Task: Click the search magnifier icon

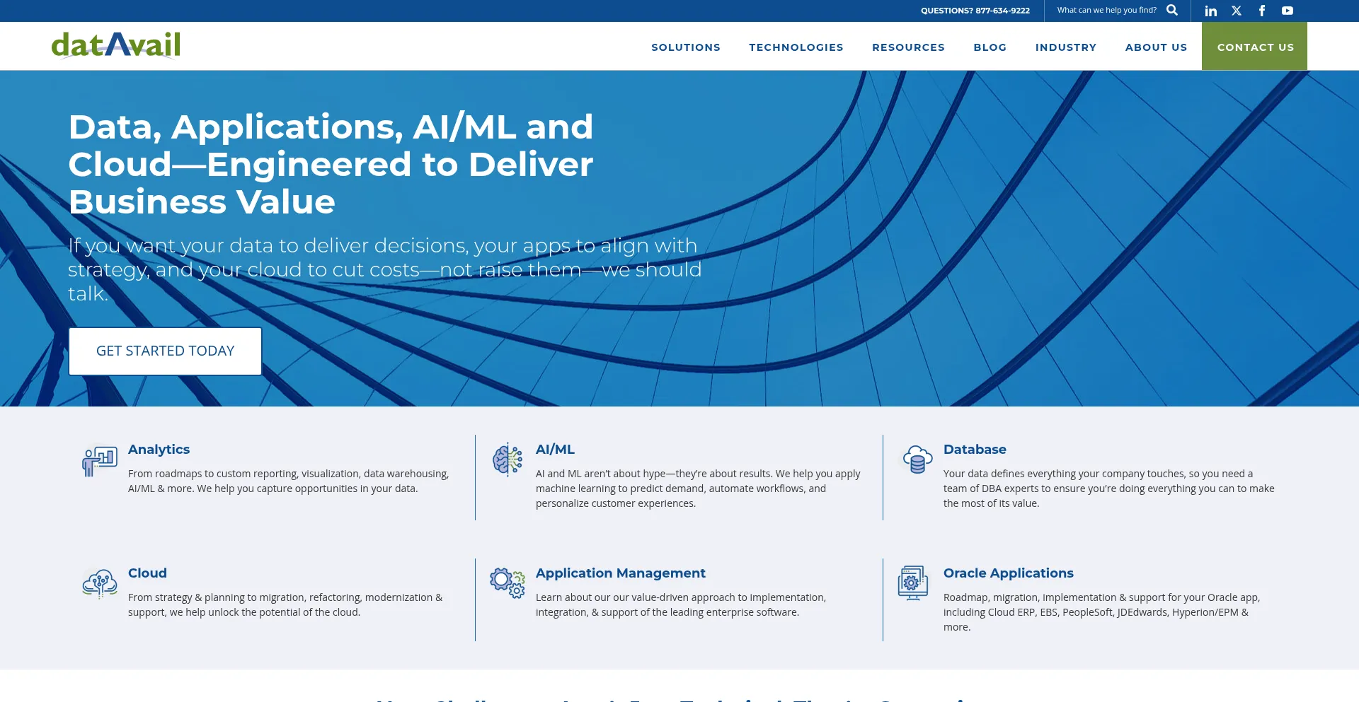Action: (1172, 10)
